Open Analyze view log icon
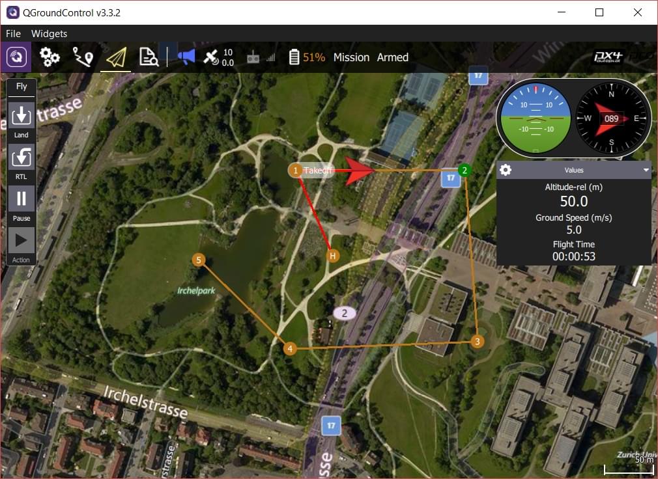This screenshot has width=658, height=479. click(x=149, y=57)
